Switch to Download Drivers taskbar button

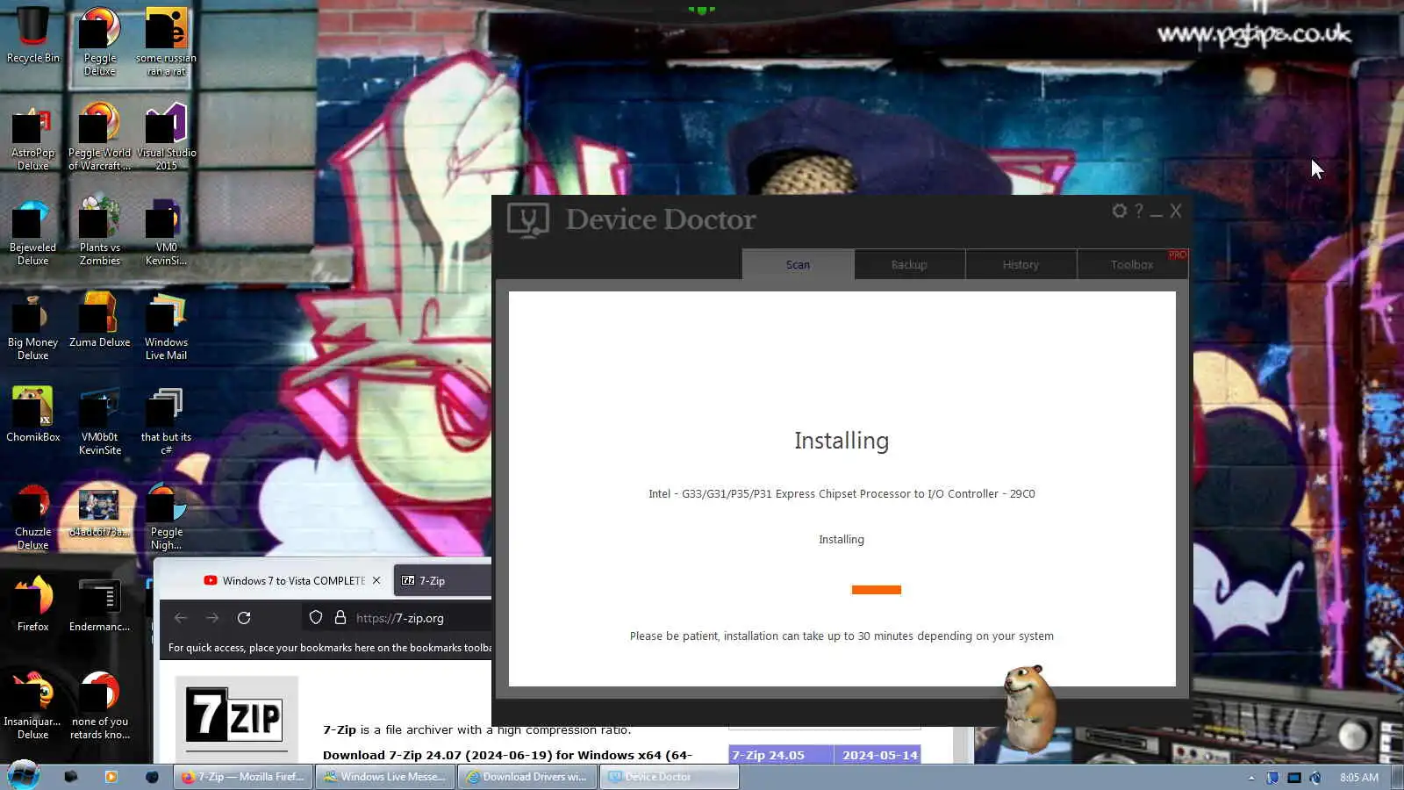(x=527, y=777)
